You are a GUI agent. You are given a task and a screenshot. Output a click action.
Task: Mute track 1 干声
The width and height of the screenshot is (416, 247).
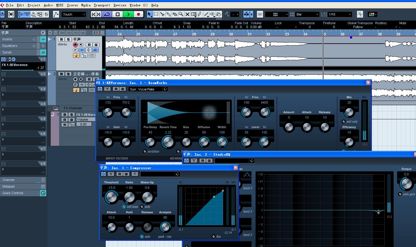pos(62,39)
